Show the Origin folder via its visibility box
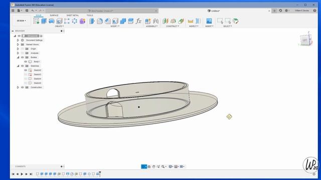This screenshot has width=321, height=180. pyautogui.click(x=23, y=49)
